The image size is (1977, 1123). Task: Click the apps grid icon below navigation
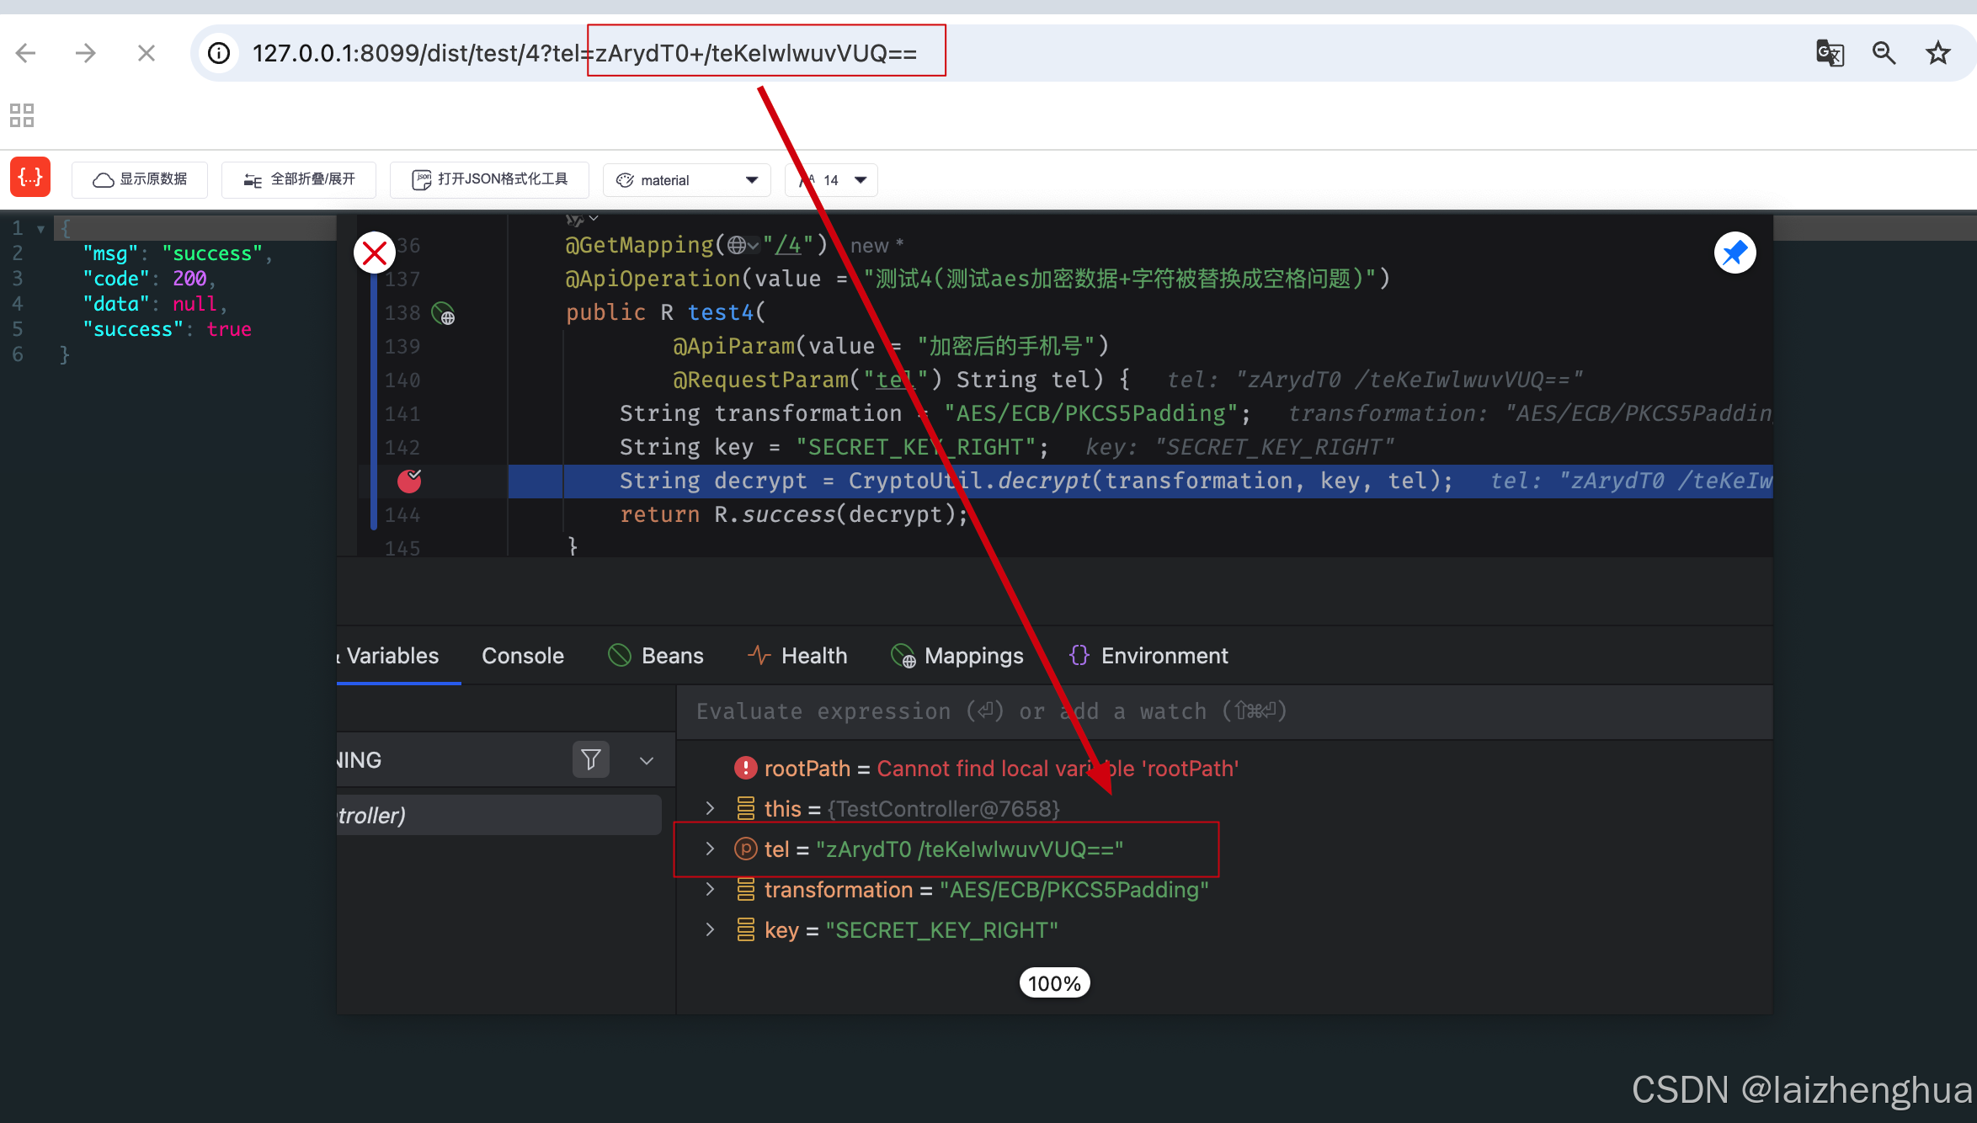pyautogui.click(x=22, y=115)
